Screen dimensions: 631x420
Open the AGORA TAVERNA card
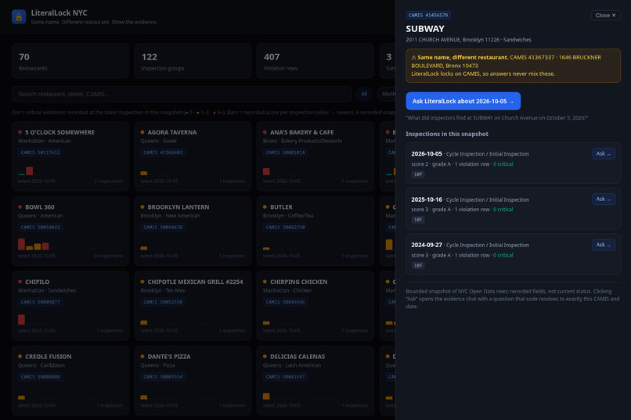point(193,156)
